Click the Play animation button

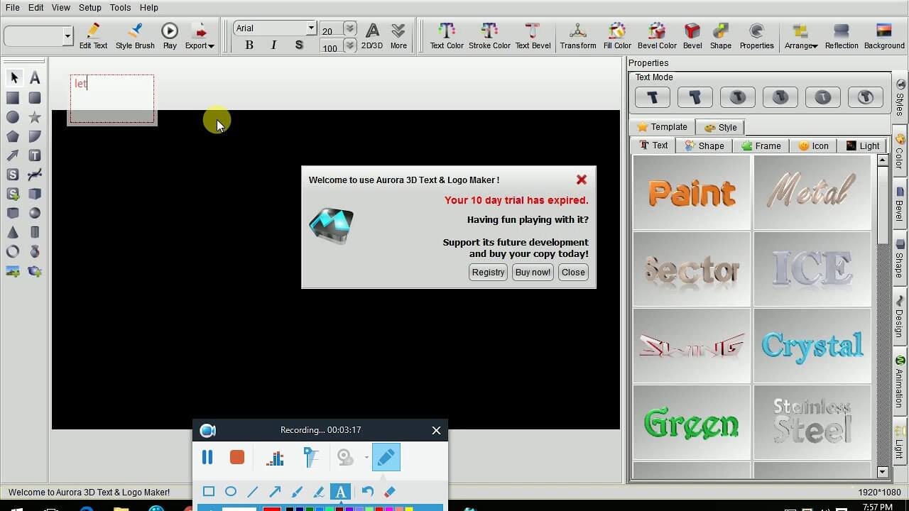[170, 36]
